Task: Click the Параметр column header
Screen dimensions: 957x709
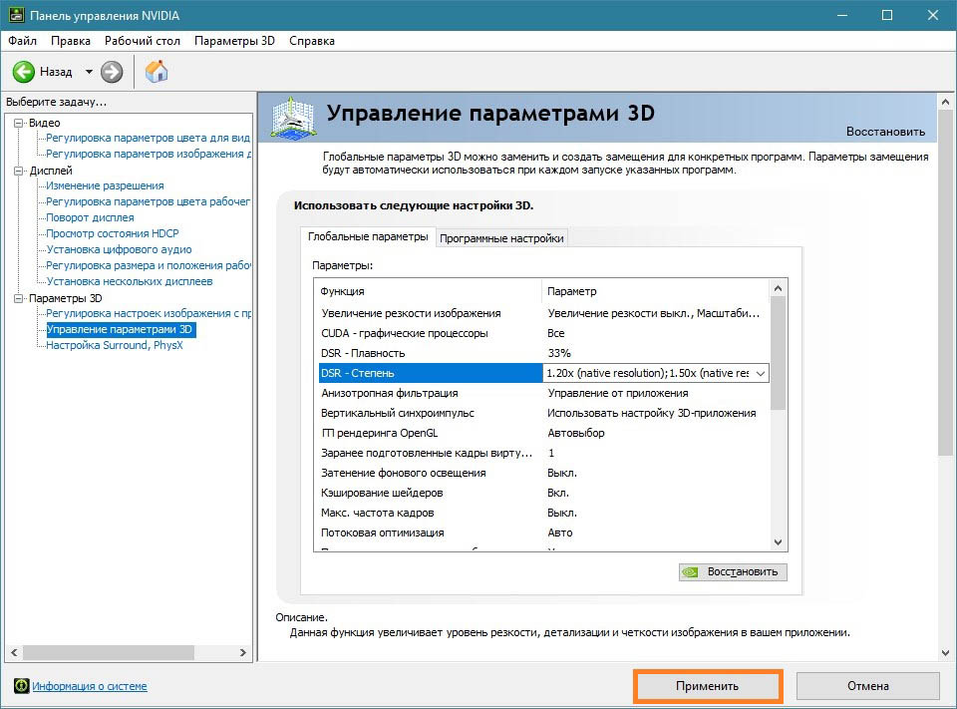Action: [x=656, y=291]
